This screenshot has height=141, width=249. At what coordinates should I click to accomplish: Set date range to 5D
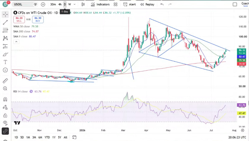(x=22, y=137)
